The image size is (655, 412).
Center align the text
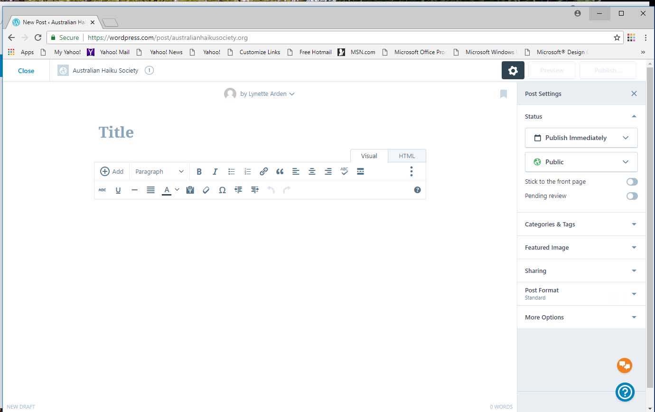(312, 172)
